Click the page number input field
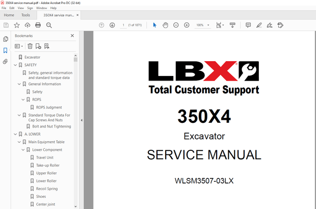 [x=123, y=25]
